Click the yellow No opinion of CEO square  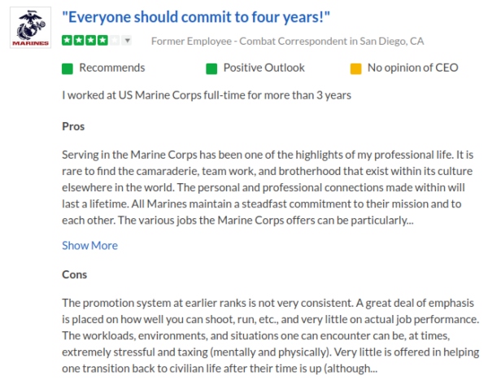[x=355, y=68]
